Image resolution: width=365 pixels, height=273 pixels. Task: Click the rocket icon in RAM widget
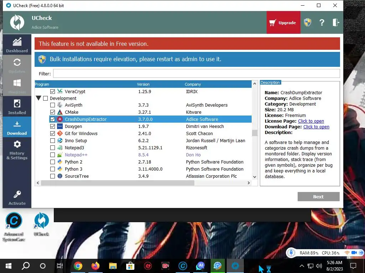(291, 253)
